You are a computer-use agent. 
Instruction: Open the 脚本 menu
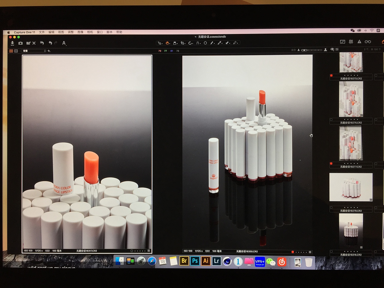click(109, 32)
